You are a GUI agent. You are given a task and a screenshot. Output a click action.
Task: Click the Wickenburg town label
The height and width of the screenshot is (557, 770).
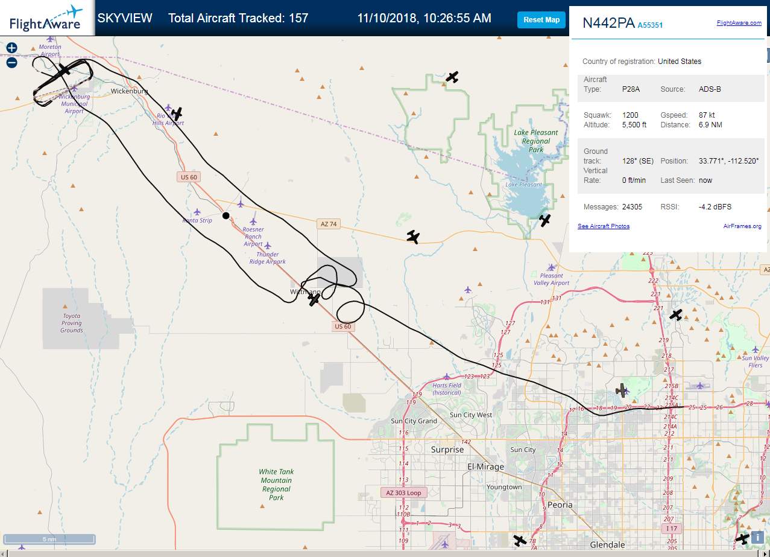129,91
